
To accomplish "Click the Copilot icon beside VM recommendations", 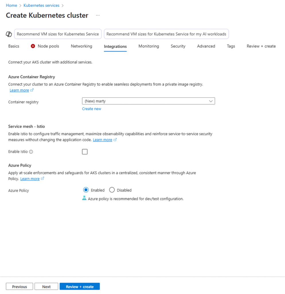I will coord(9,34).
